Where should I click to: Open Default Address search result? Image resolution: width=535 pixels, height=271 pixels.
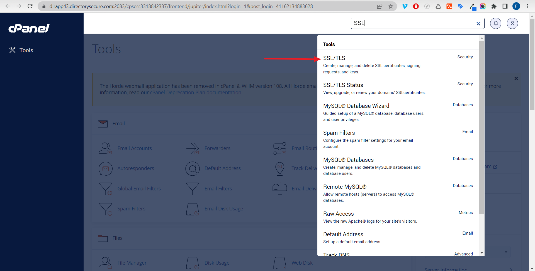[343, 234]
